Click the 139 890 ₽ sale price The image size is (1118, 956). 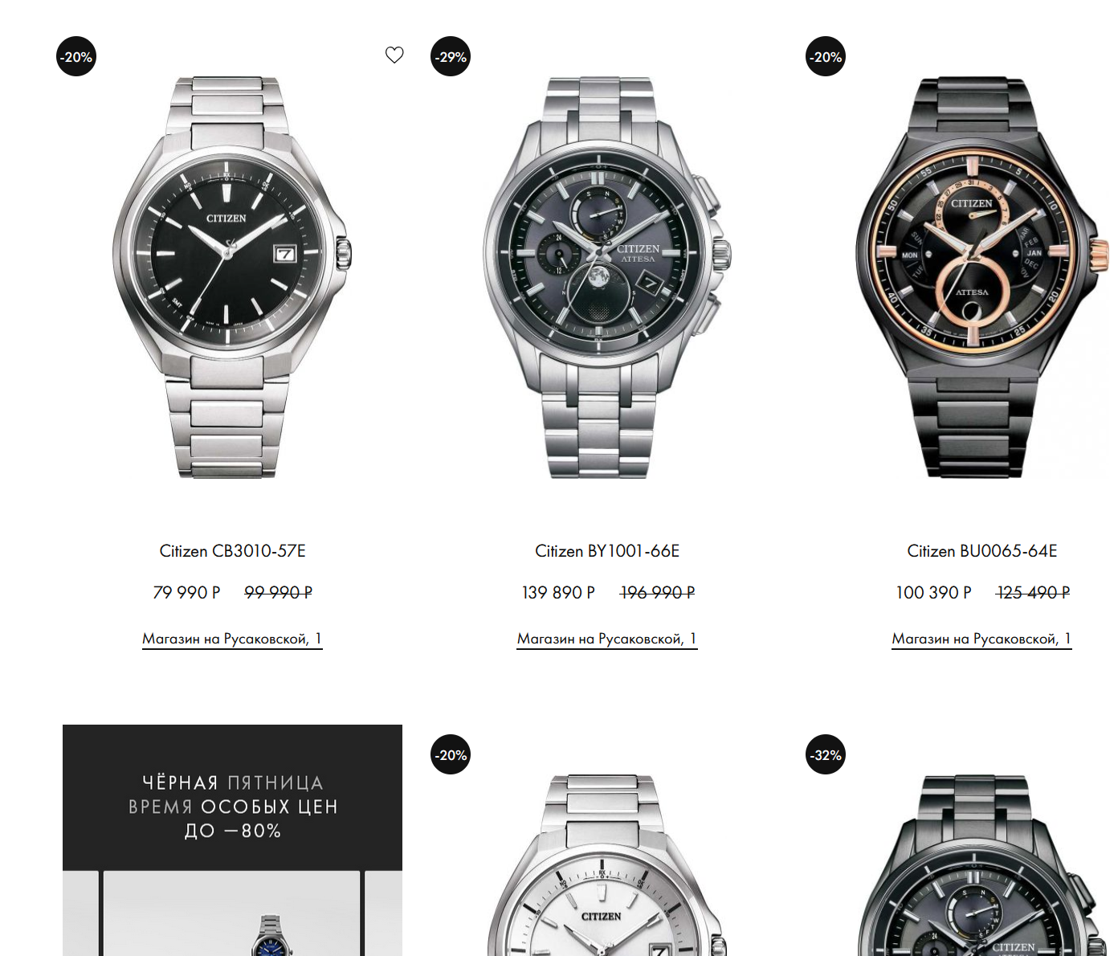tap(558, 593)
